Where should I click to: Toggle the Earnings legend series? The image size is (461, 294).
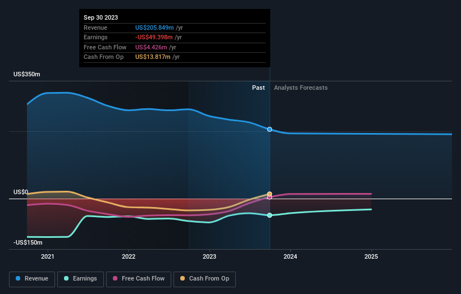coord(80,279)
